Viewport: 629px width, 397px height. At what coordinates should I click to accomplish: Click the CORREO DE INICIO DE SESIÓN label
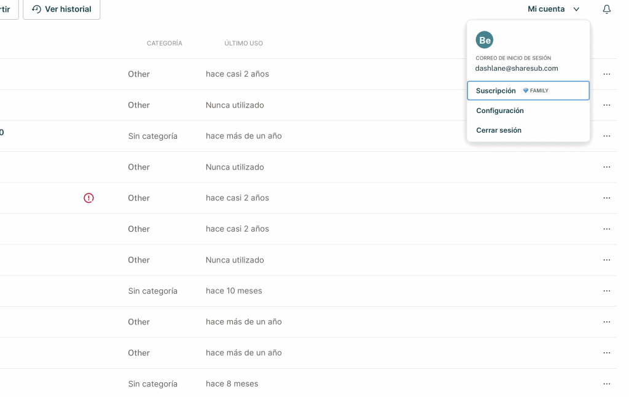click(513, 58)
